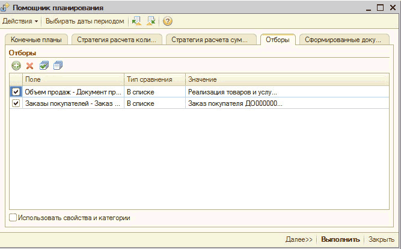Click the planning assistant title bar icon
The width and height of the screenshot is (401, 249).
point(6,7)
